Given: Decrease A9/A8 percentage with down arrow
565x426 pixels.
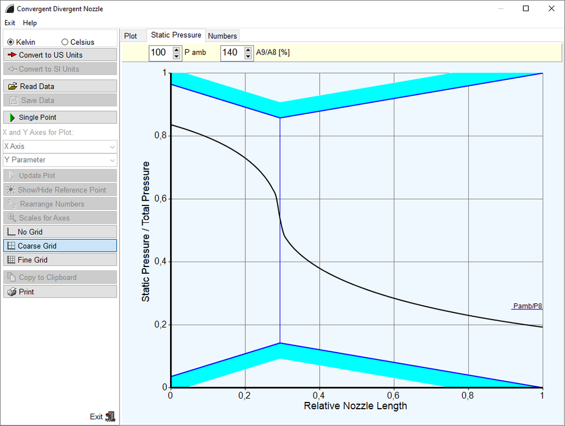Looking at the screenshot, I should coord(248,56).
